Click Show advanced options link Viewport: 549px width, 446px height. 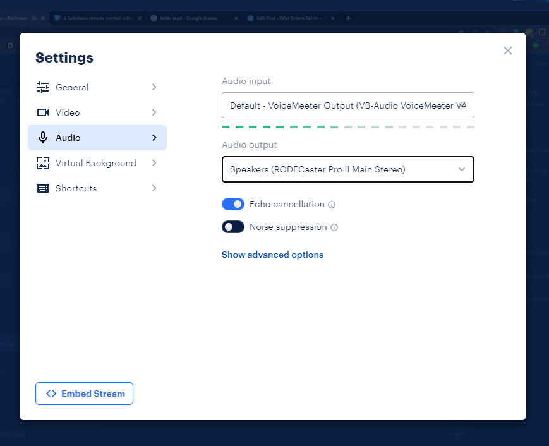pyautogui.click(x=272, y=255)
